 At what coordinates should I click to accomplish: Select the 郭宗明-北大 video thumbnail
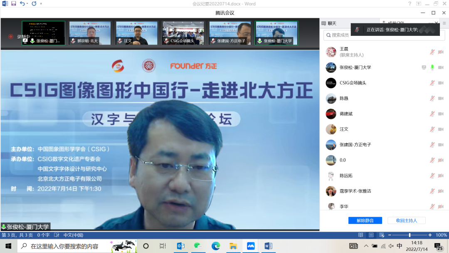coord(90,33)
